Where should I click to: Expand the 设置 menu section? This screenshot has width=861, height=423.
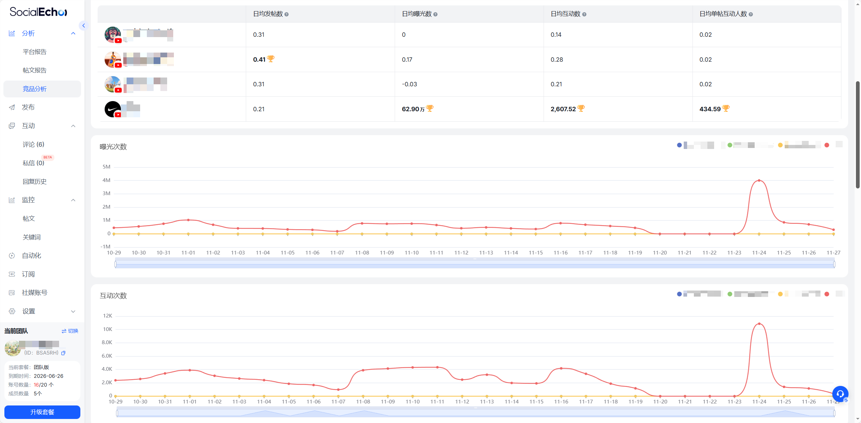[x=73, y=311]
